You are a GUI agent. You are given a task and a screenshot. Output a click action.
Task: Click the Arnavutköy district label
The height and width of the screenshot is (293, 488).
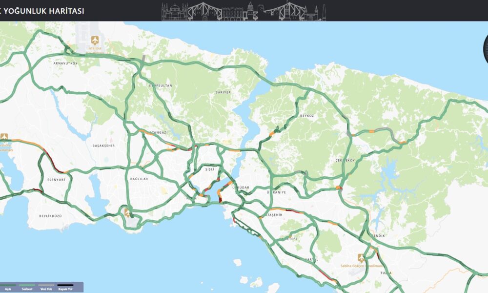pos(65,63)
